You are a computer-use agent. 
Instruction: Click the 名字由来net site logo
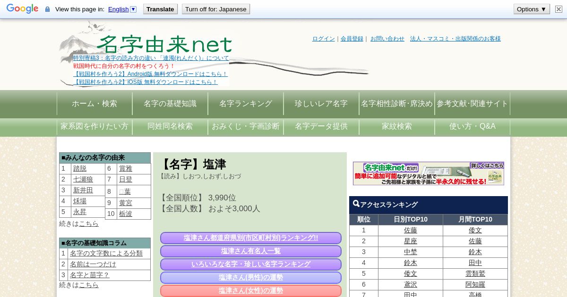164,44
